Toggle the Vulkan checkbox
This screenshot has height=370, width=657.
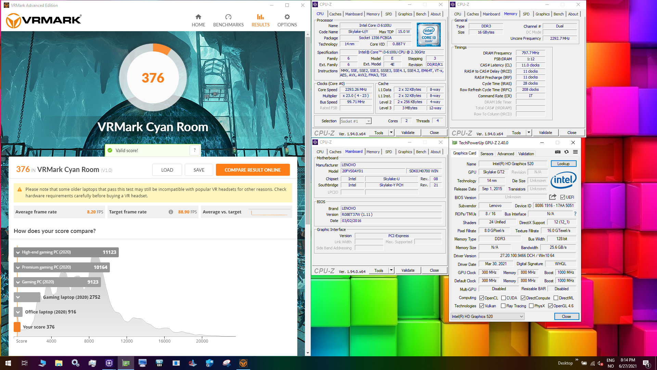pyautogui.click(x=481, y=306)
